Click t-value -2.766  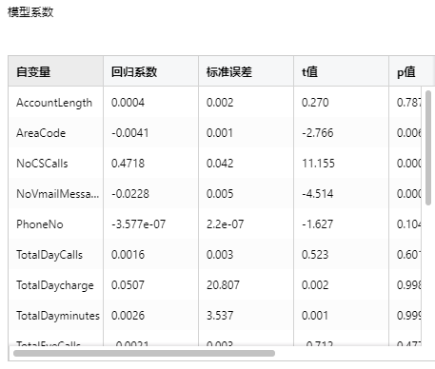(x=318, y=133)
